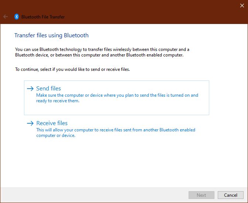
Task: Click the Receive files description text
Action: pyautogui.click(x=116, y=130)
